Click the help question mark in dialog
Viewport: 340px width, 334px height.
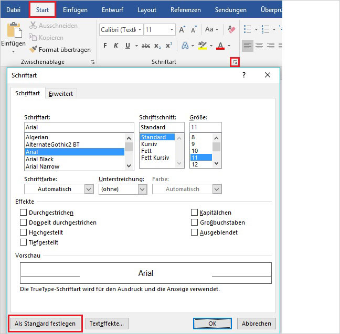(244, 75)
